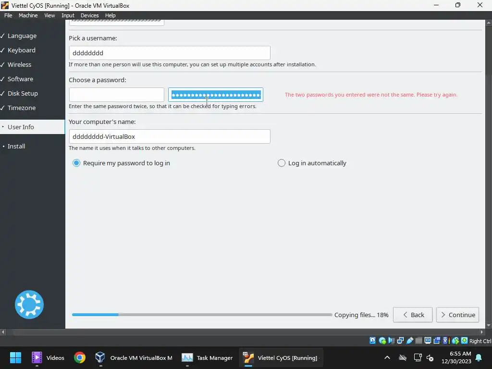Click the horizontal scrollbar right arrow
The height and width of the screenshot is (369, 492).
[x=482, y=332]
